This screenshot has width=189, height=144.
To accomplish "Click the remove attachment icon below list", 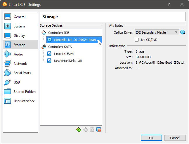I will point(99,129).
